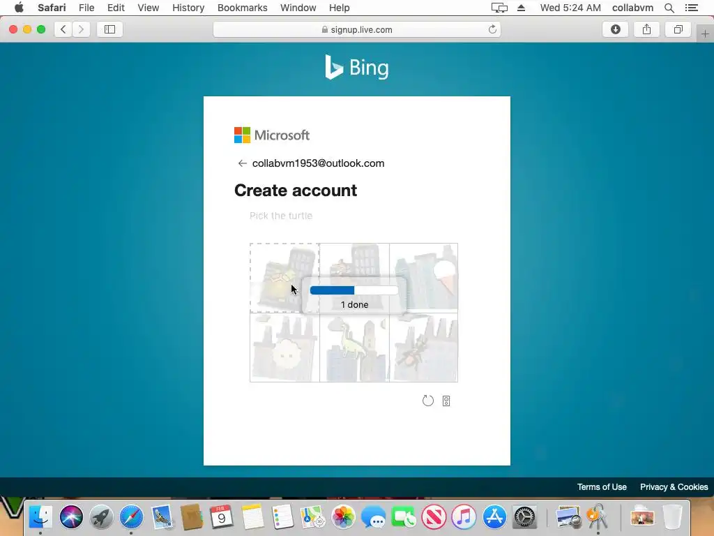Open iTunes from the dock
Image resolution: width=714 pixels, height=536 pixels.
pyautogui.click(x=464, y=517)
